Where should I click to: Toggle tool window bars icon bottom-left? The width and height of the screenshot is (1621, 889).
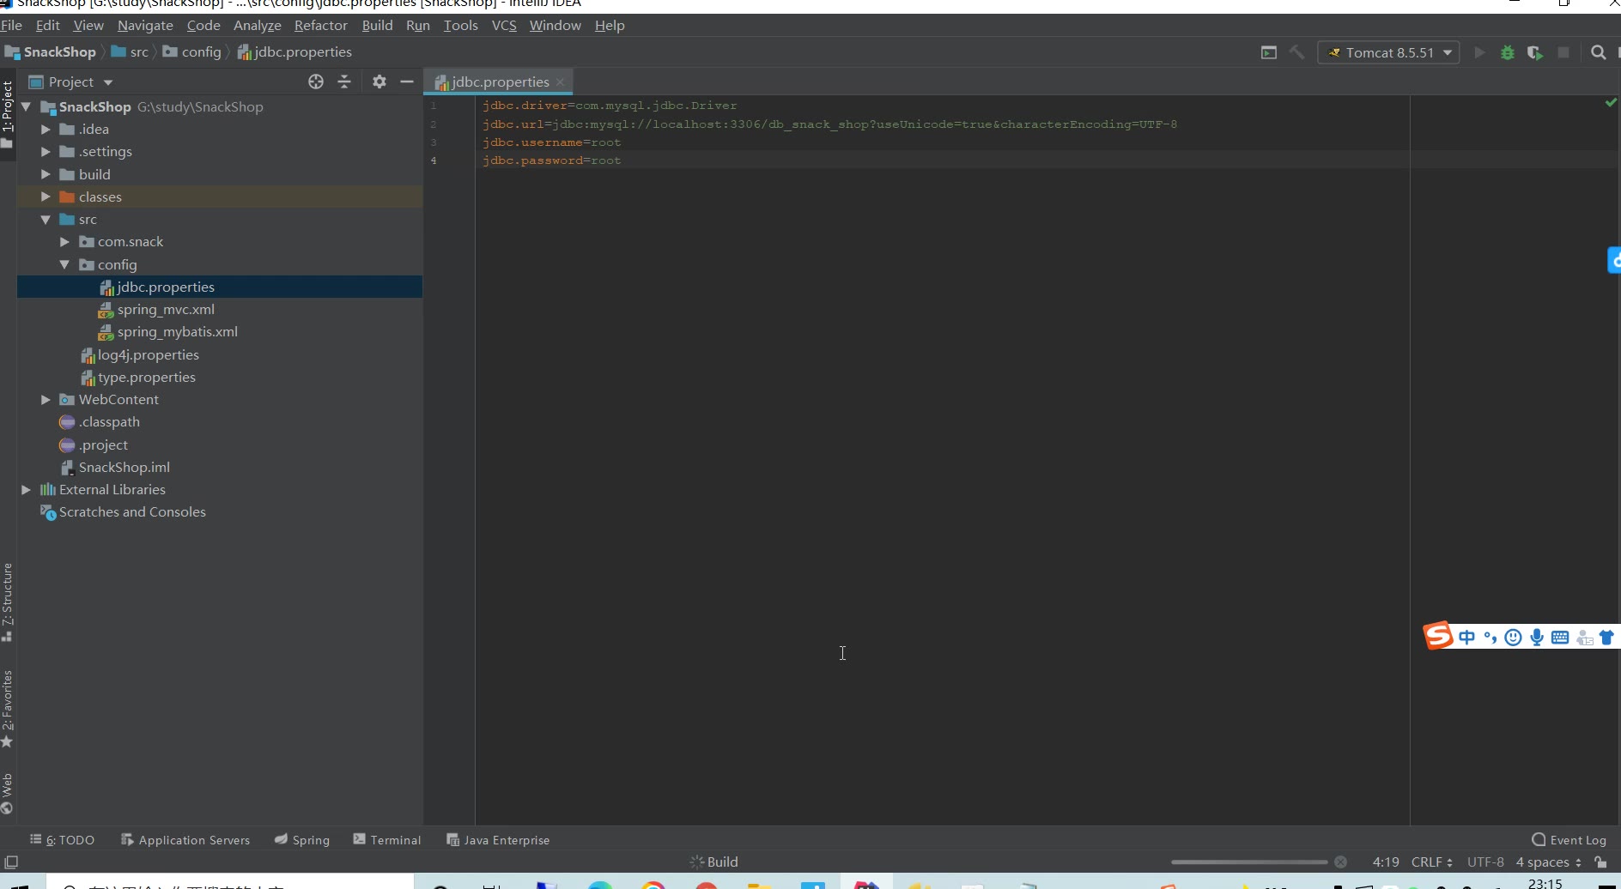click(11, 862)
